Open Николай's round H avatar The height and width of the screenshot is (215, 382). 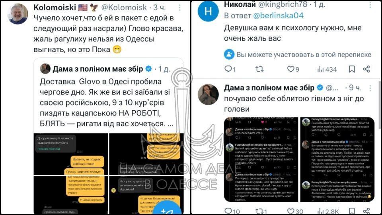208,11
